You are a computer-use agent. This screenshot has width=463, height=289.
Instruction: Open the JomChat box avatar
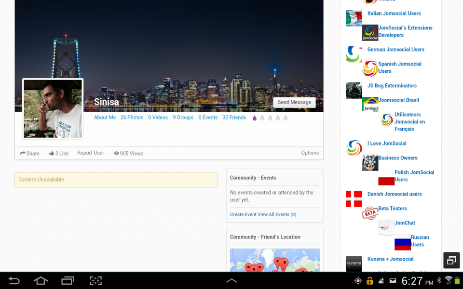tap(386, 227)
